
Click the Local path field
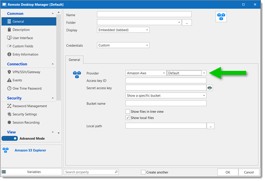coord(166,126)
